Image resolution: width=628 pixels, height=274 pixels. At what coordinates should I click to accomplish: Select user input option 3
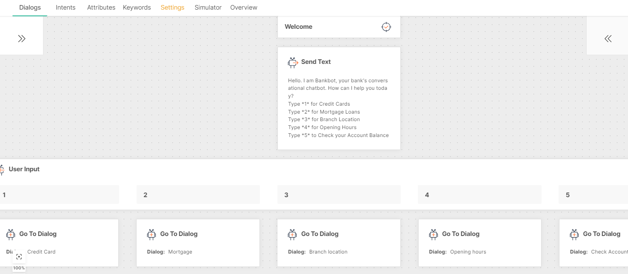pyautogui.click(x=339, y=195)
